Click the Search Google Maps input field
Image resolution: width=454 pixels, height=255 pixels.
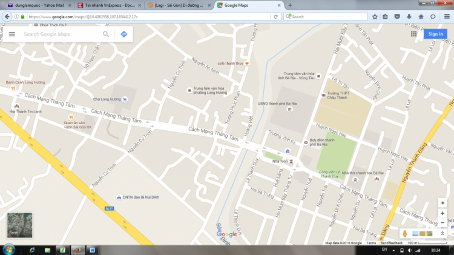[x=61, y=34]
